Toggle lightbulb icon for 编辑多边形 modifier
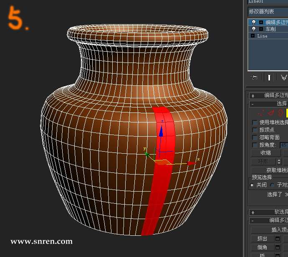This screenshot has height=257, width=288. 254,22
